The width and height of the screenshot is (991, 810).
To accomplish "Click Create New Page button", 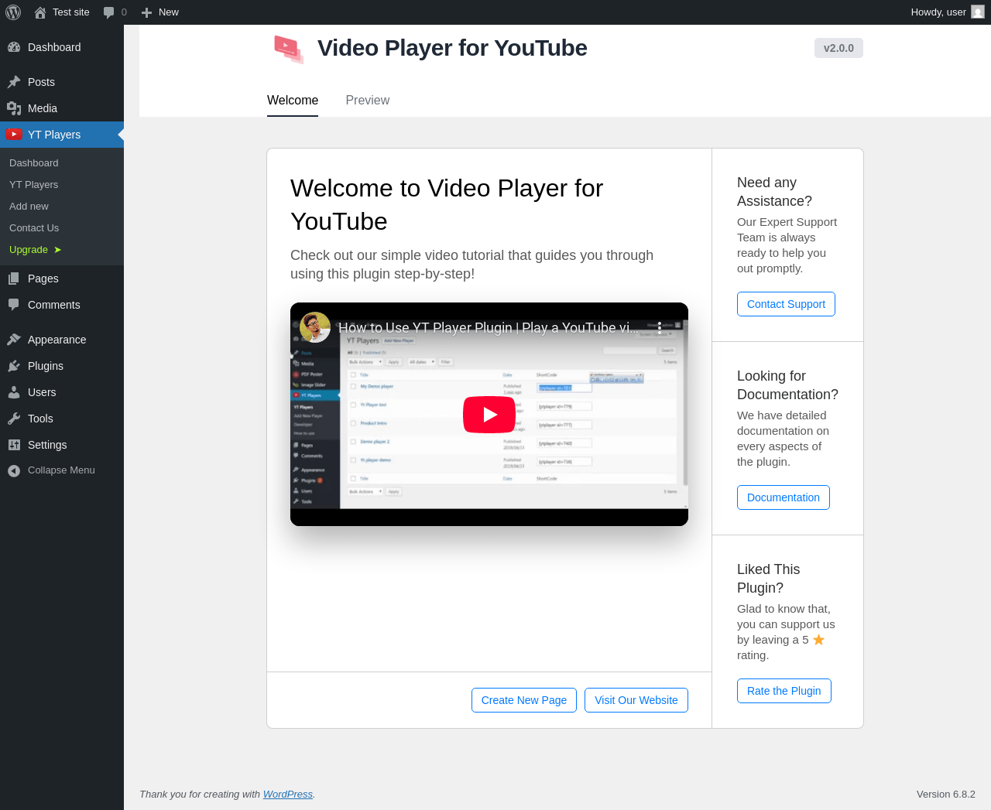I will click(524, 700).
